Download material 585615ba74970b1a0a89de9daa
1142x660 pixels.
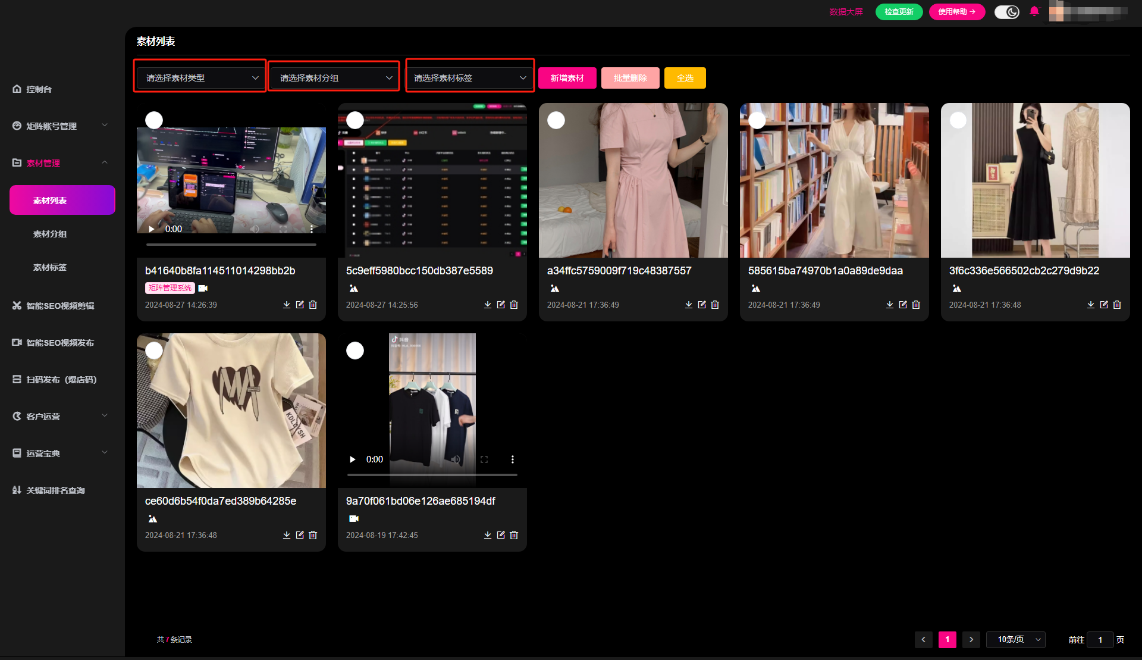point(890,305)
